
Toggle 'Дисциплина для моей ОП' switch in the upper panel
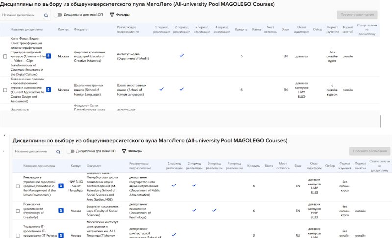58,15
